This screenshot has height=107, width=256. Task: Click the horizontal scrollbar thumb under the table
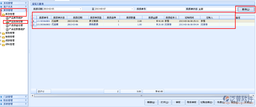pos(141,95)
